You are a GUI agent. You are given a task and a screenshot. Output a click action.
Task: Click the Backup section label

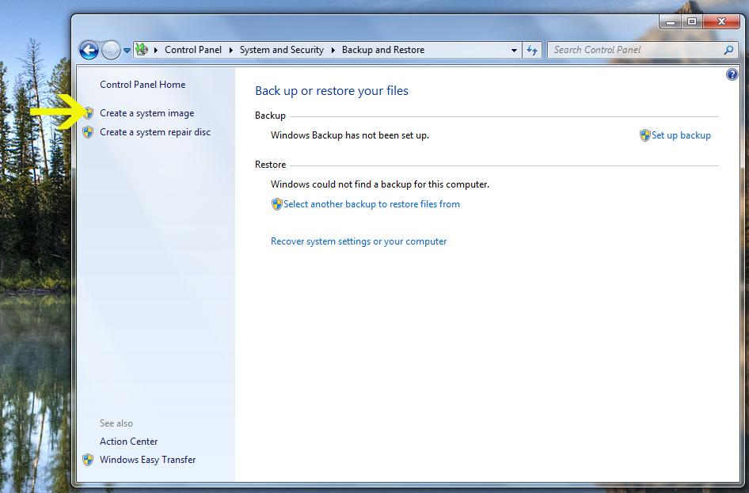coord(270,116)
